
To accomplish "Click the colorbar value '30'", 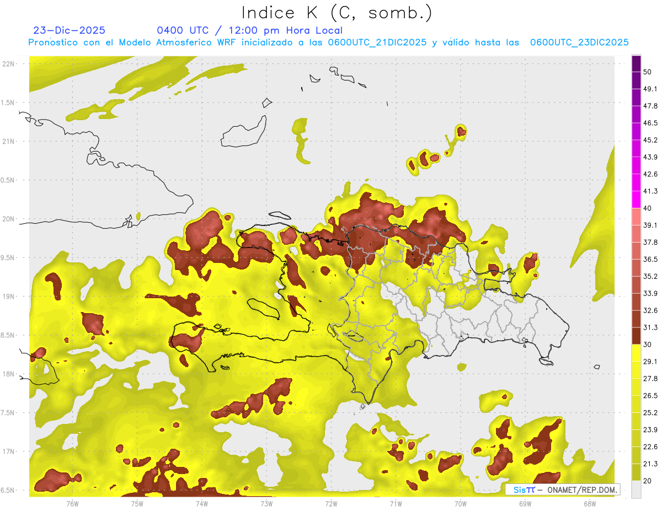I will click(647, 345).
